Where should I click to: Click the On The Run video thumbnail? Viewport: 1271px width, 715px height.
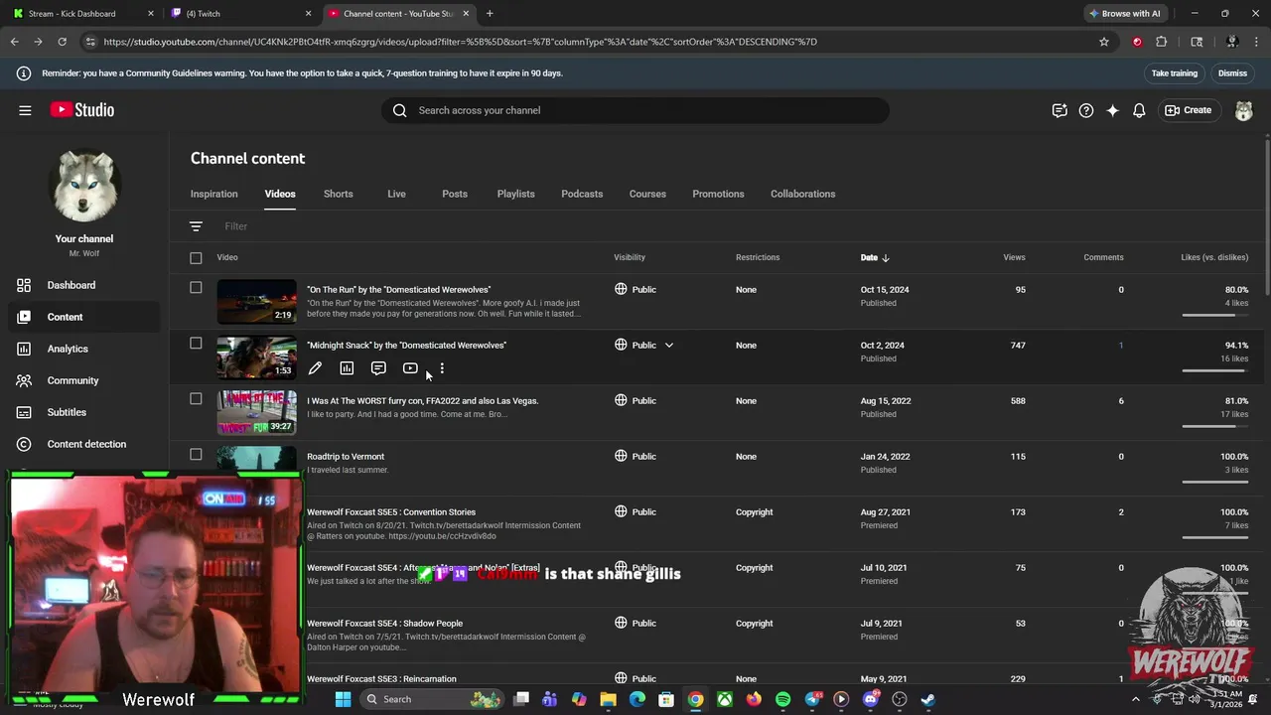(256, 302)
